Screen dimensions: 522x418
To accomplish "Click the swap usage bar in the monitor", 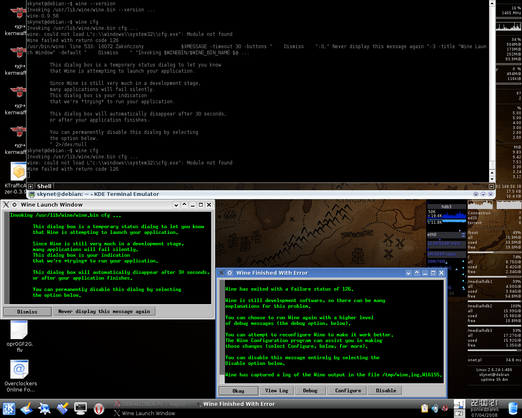I will (x=446, y=254).
